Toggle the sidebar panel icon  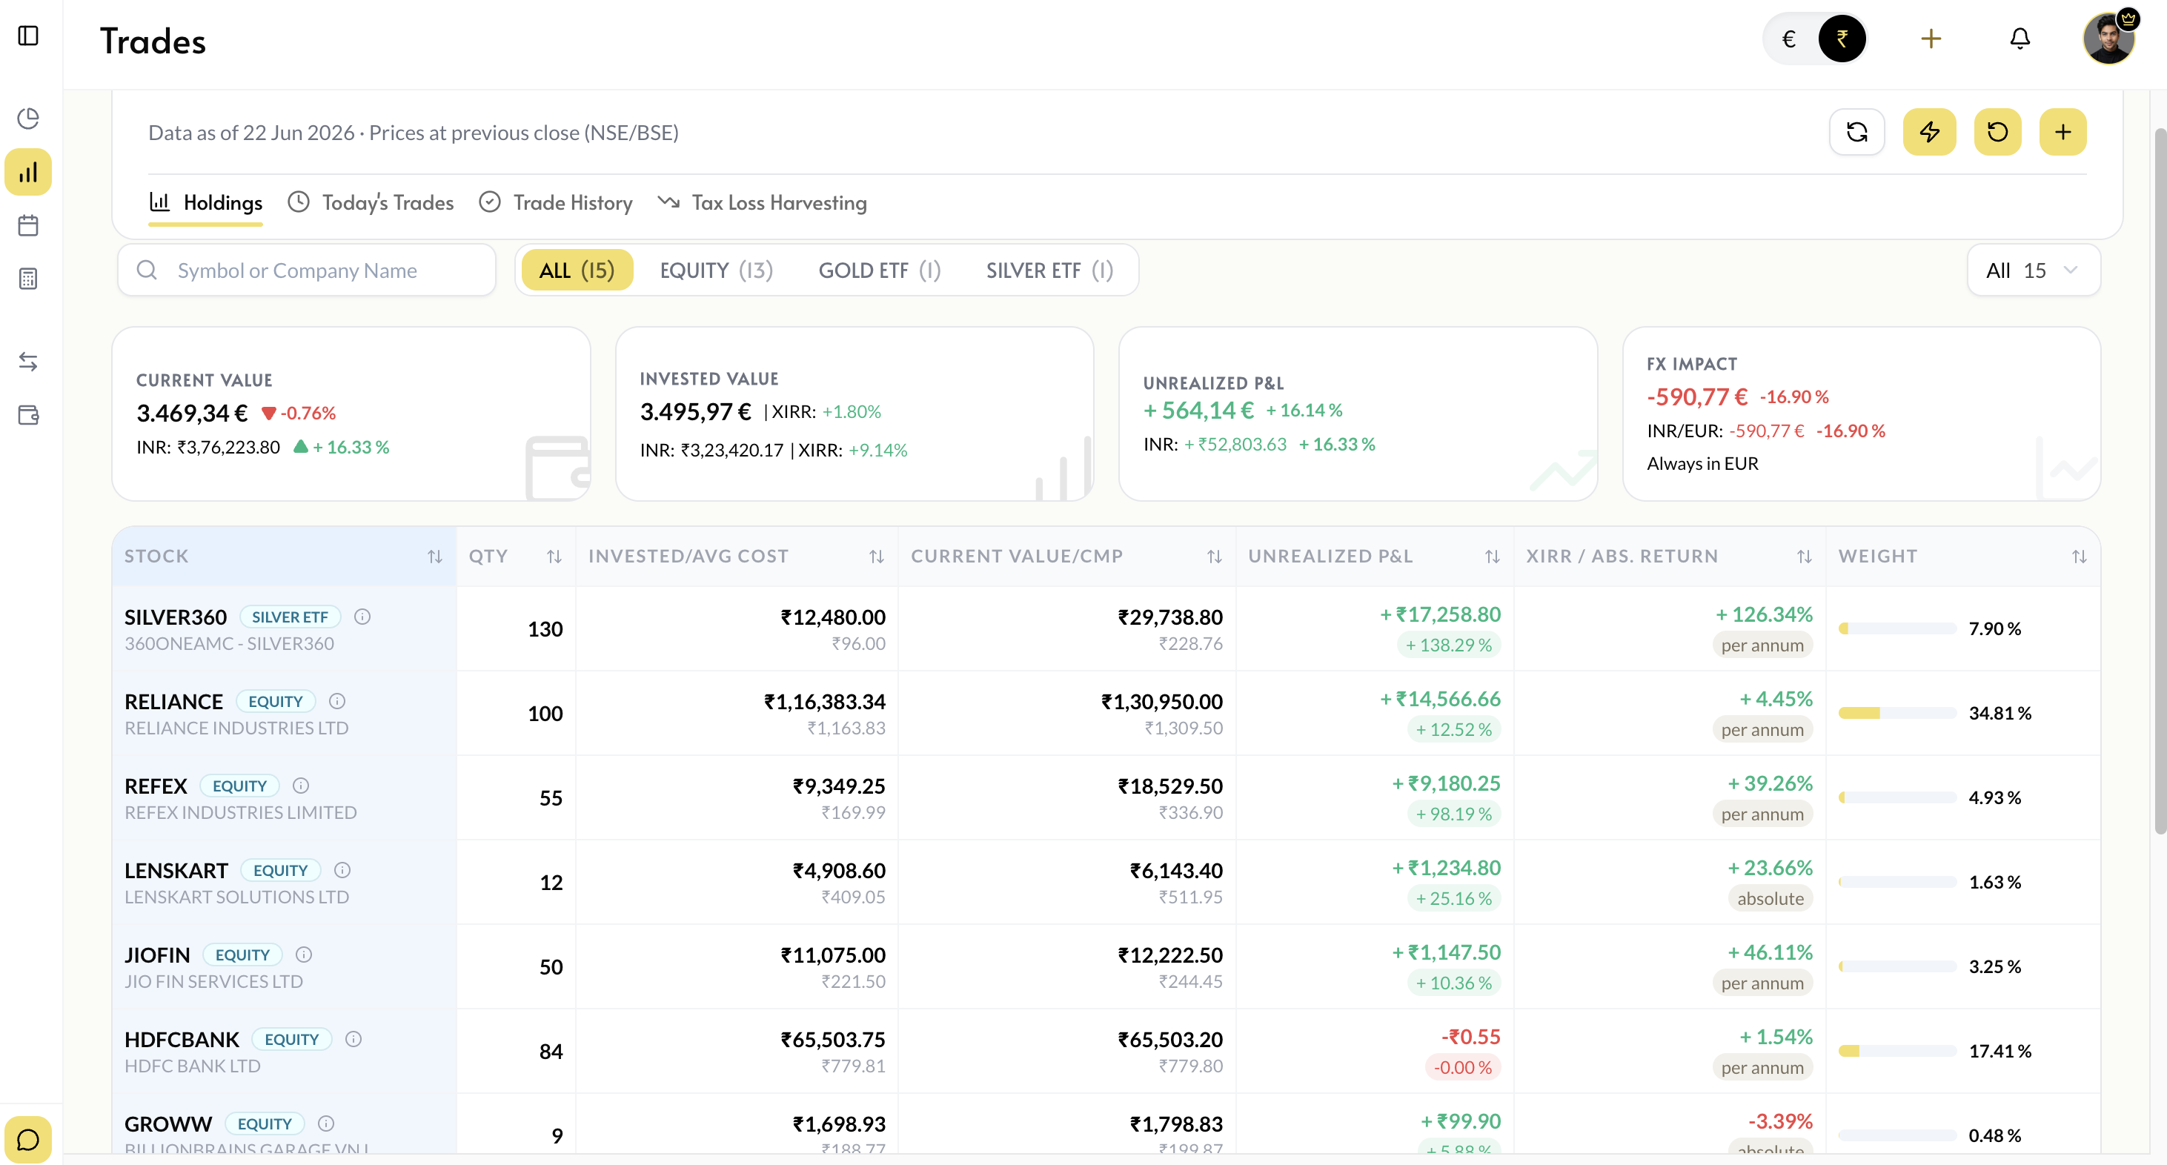pyautogui.click(x=29, y=36)
